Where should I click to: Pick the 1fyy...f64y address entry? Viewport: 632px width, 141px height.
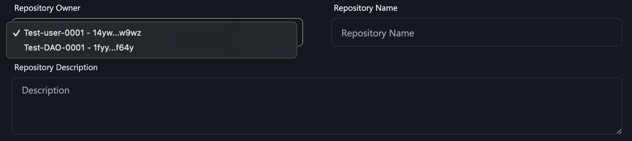(113, 47)
